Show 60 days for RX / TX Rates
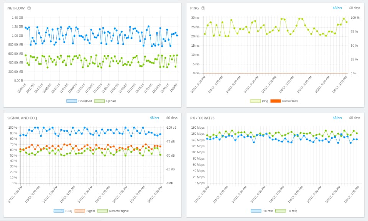This screenshot has width=368, height=221. point(355,118)
